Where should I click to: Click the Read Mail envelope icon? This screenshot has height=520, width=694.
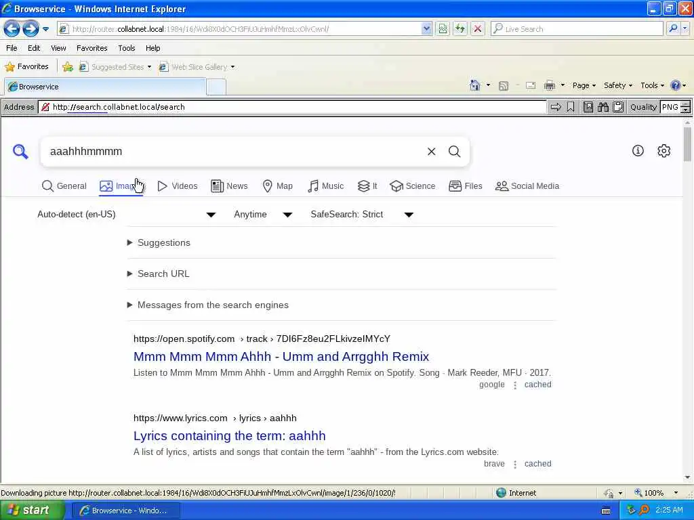[531, 86]
